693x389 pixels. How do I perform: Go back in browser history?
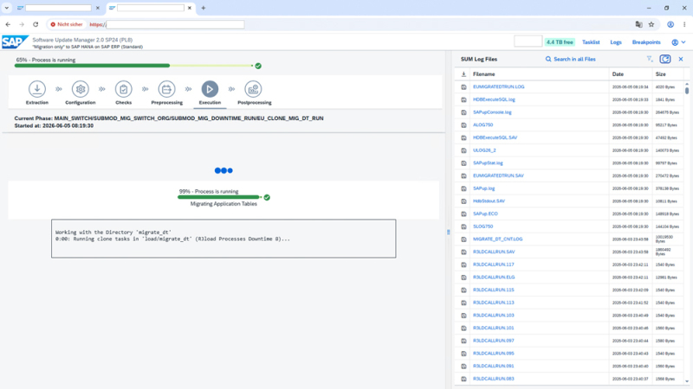click(8, 24)
